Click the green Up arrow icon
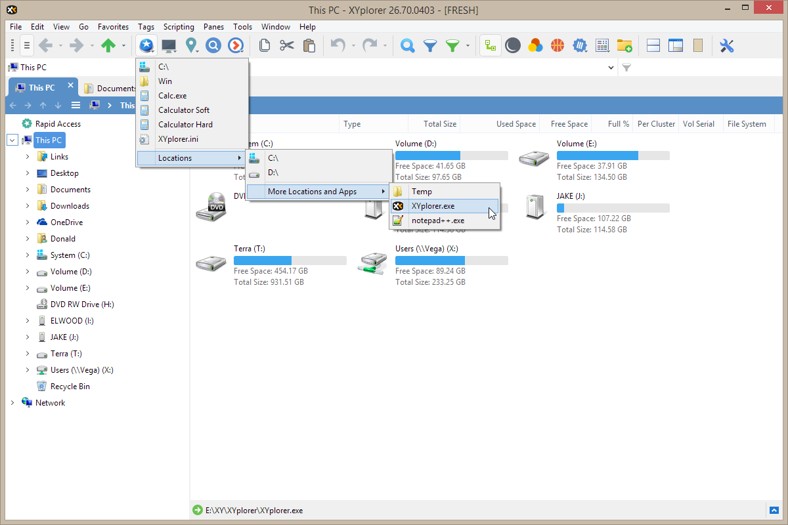788x525 pixels. (108, 45)
